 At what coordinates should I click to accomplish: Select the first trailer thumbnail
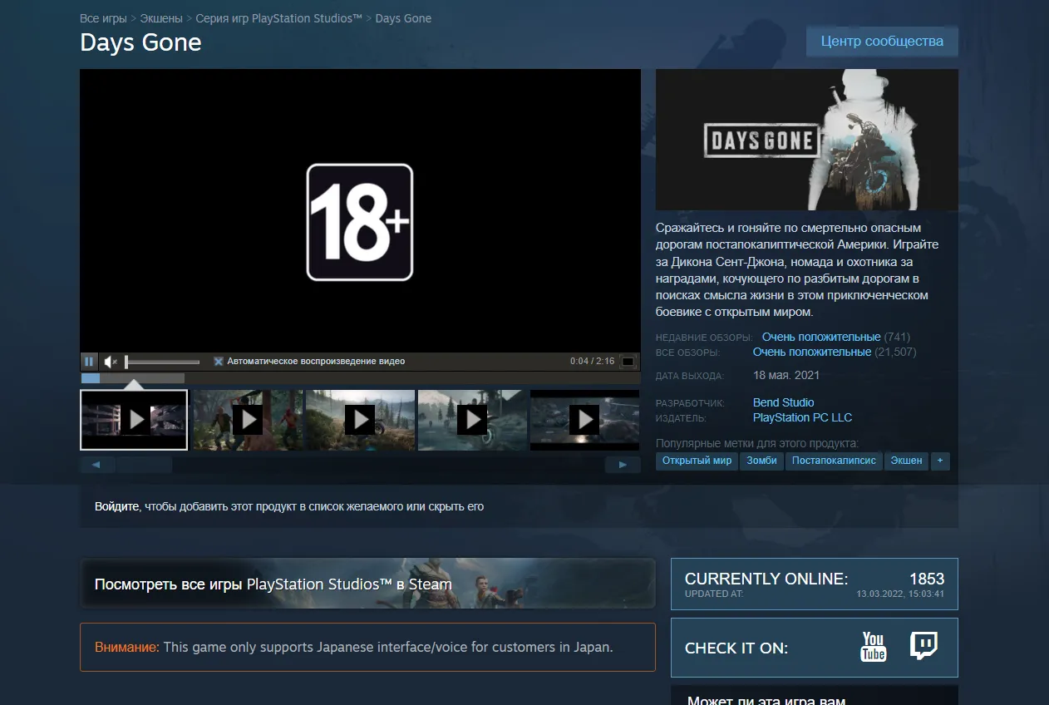[134, 420]
